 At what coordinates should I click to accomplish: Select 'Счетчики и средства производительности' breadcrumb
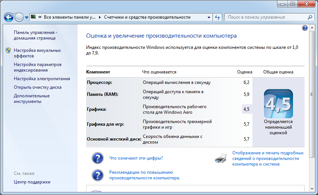click(147, 17)
